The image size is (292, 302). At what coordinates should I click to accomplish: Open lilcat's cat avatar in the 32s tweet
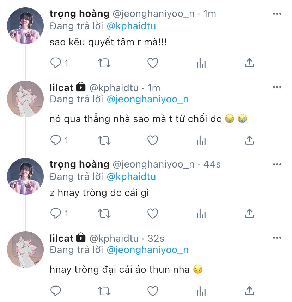(25, 249)
